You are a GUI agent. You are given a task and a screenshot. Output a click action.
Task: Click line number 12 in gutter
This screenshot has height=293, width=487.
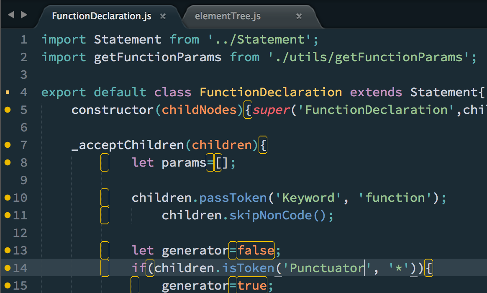click(x=20, y=233)
